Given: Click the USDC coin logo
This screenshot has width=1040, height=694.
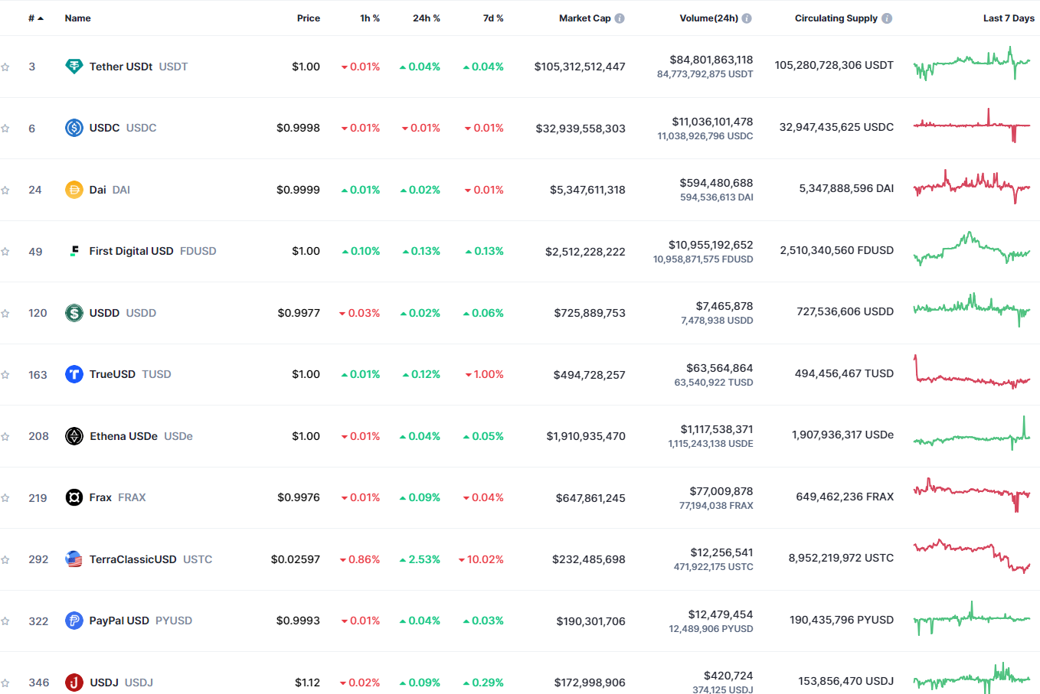Looking at the screenshot, I should point(74,128).
